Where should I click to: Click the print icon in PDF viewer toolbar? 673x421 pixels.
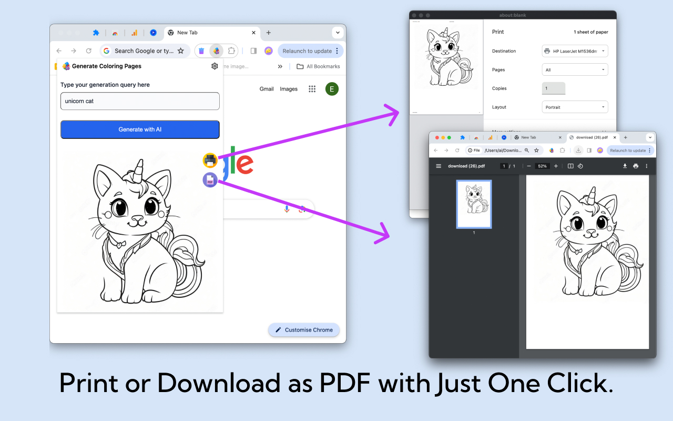[636, 166]
